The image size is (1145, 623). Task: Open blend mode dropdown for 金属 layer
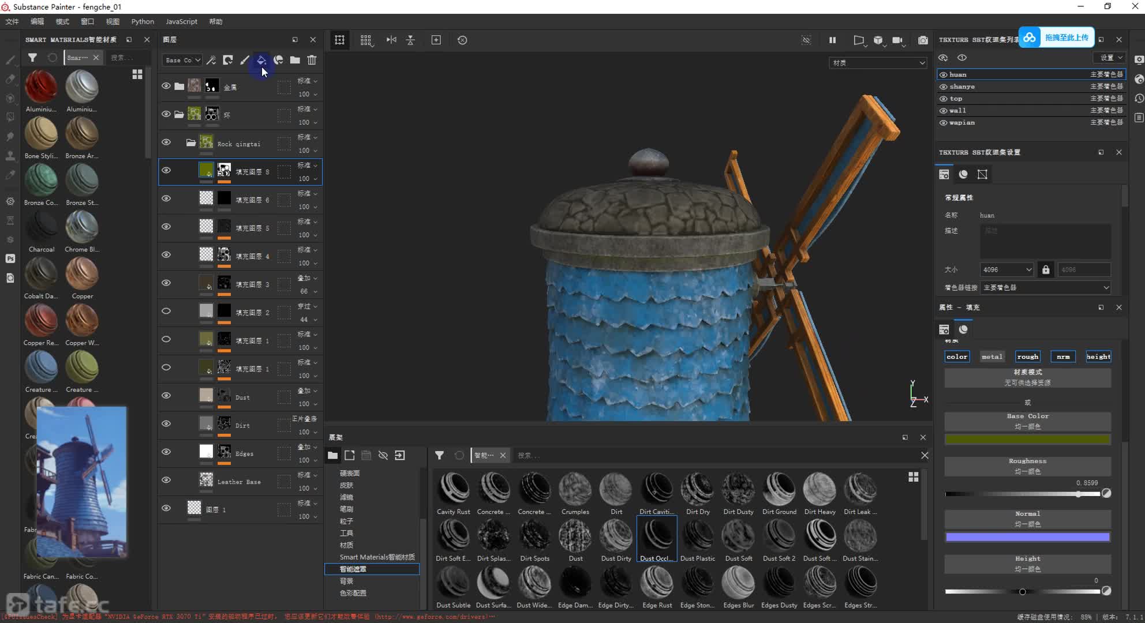coord(307,81)
